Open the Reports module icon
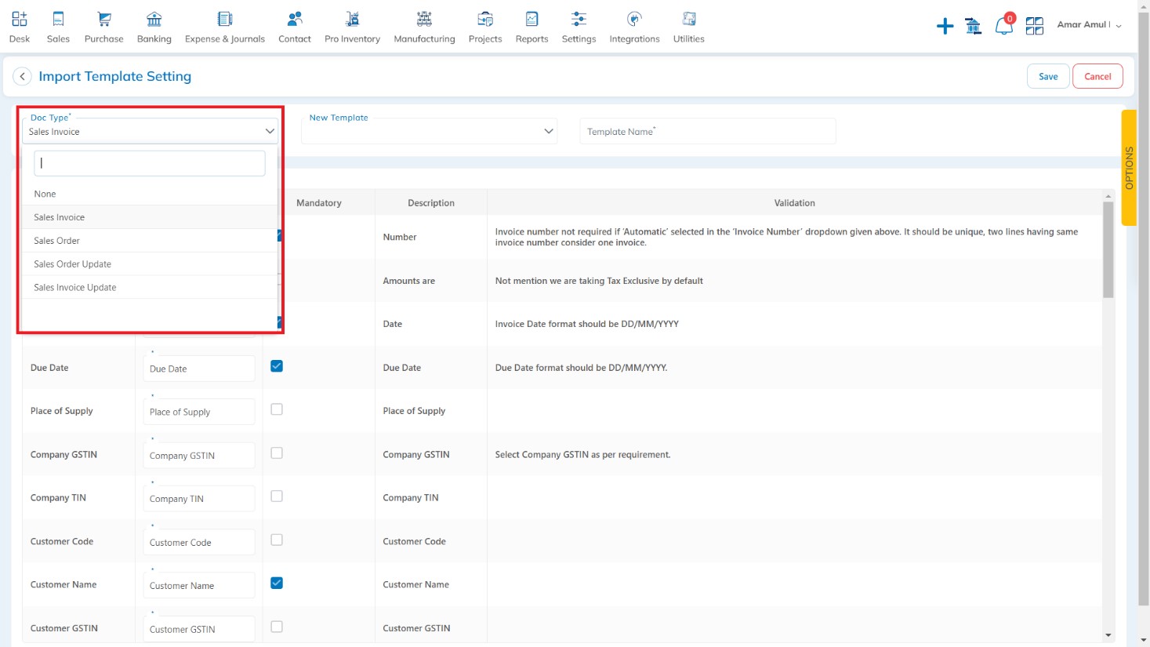 pos(531,19)
